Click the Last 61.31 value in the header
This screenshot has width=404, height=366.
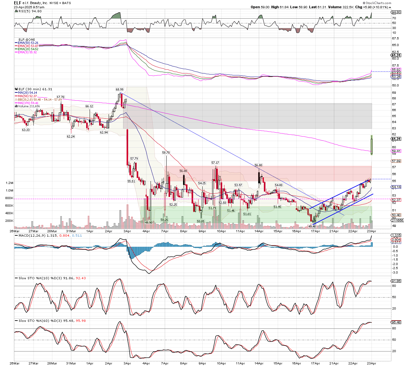click(x=317, y=7)
